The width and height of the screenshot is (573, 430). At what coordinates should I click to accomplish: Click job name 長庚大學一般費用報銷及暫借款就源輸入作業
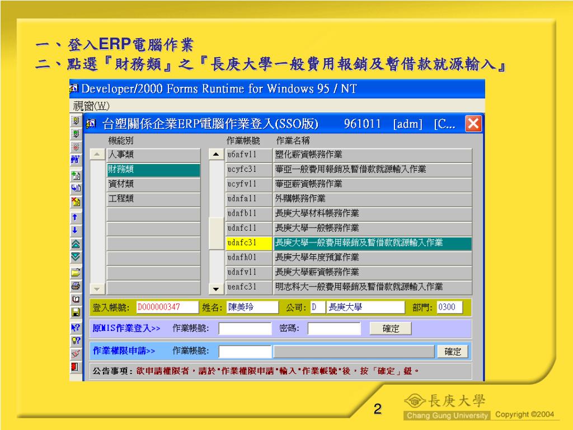click(373, 243)
